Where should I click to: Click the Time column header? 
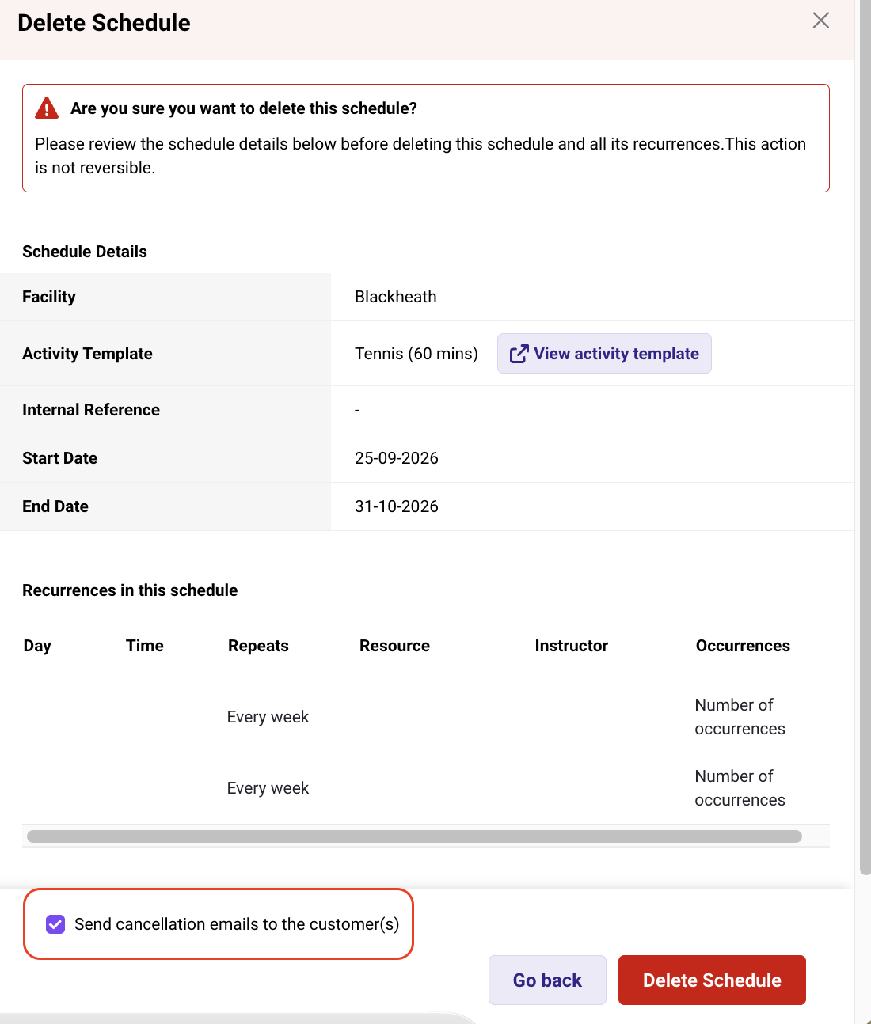(145, 646)
